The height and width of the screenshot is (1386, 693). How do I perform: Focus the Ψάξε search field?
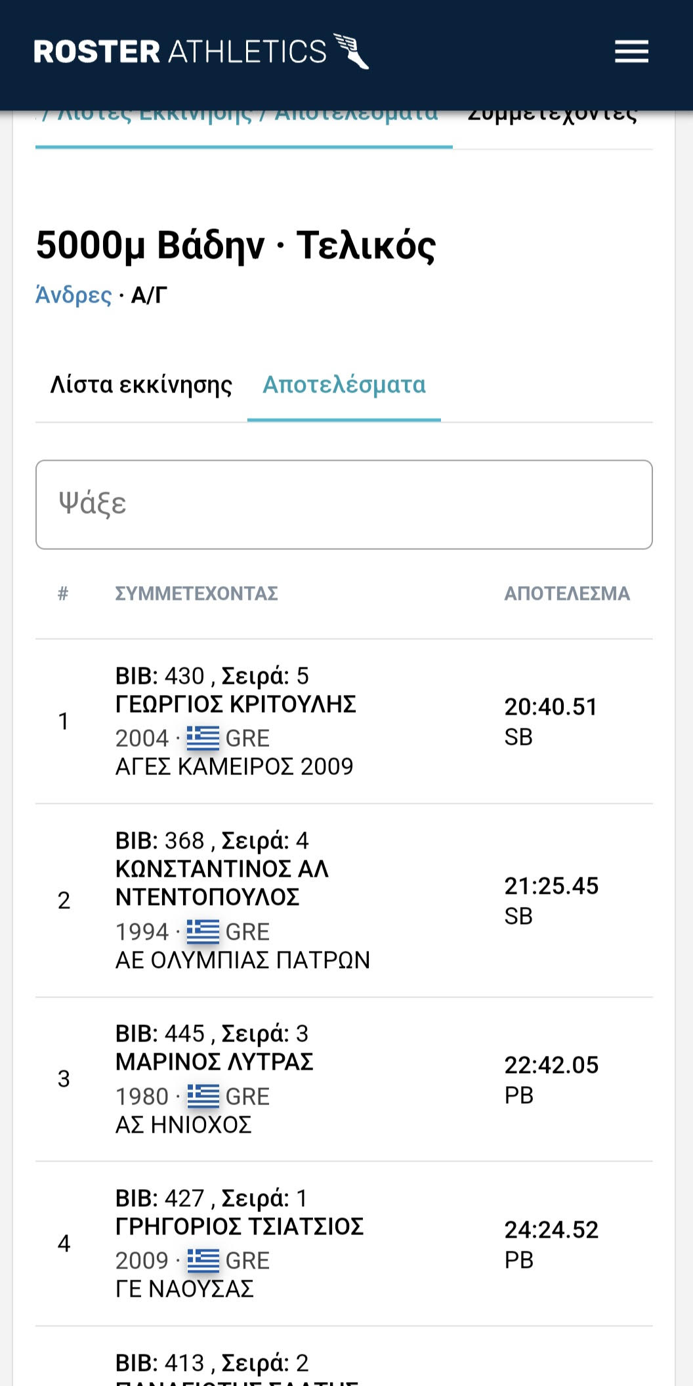[344, 504]
